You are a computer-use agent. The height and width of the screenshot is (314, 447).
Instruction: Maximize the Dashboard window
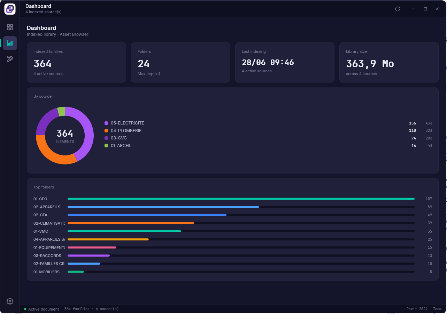coord(425,9)
